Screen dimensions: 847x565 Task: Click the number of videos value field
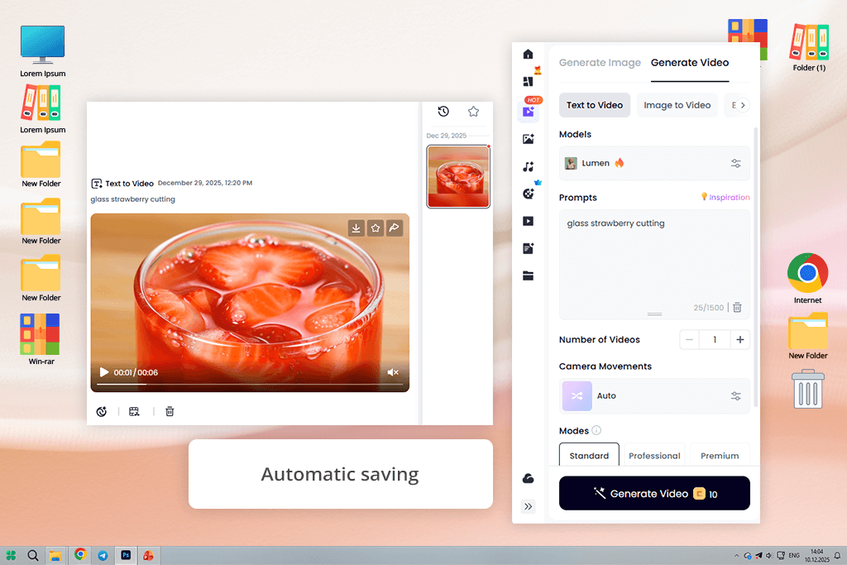pos(715,340)
